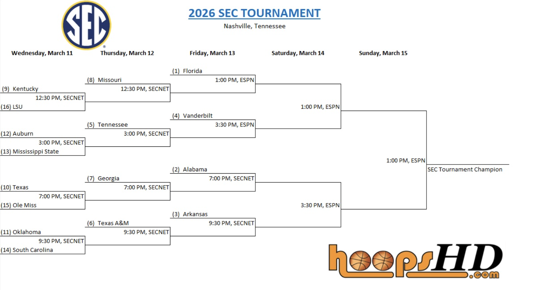Select the Thursday, March 12 column header

point(127,53)
